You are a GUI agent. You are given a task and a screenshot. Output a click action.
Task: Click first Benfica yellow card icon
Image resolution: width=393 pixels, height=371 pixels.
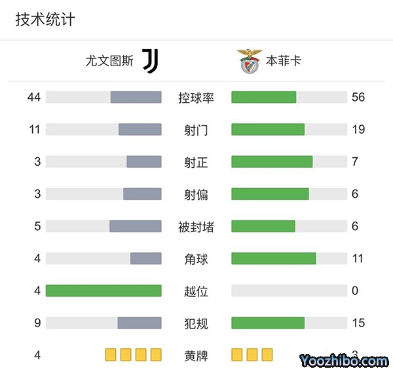(x=237, y=355)
